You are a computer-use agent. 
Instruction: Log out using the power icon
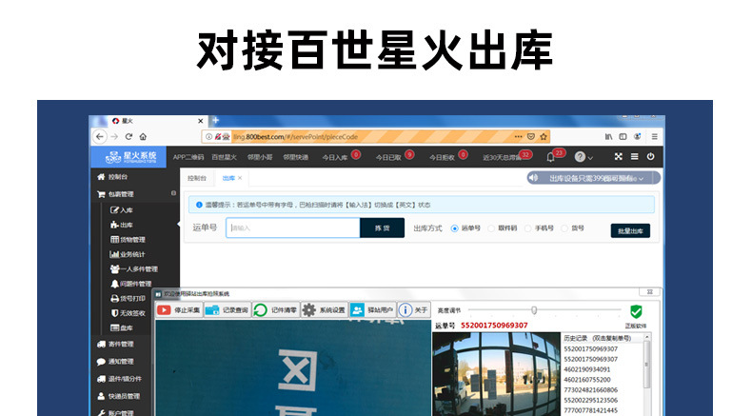(650, 156)
